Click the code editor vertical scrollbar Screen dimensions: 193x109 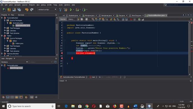(x=189, y=45)
